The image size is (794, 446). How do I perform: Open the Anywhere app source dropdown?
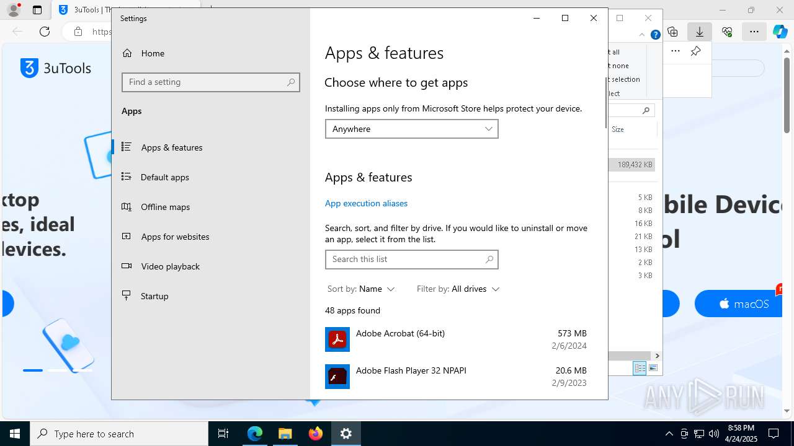[412, 129]
